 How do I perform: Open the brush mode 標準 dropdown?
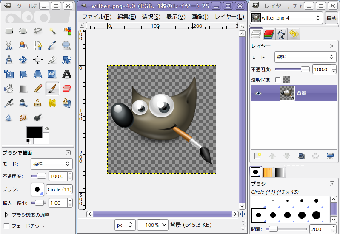[x=51, y=164]
